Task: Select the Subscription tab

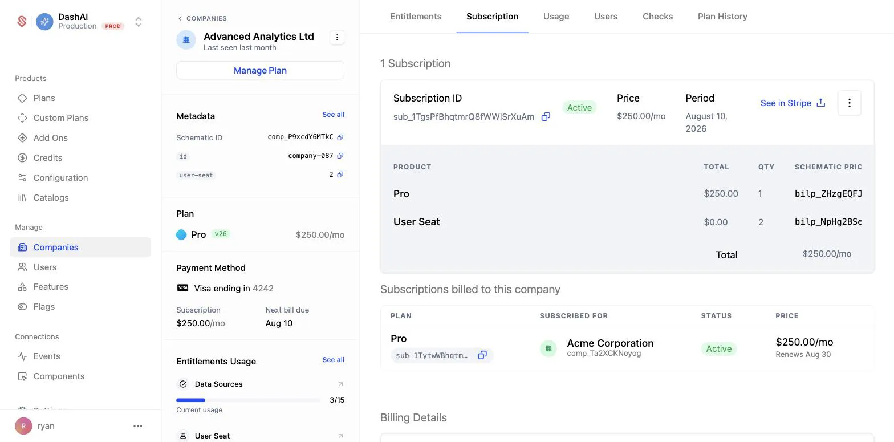Action: [492, 17]
